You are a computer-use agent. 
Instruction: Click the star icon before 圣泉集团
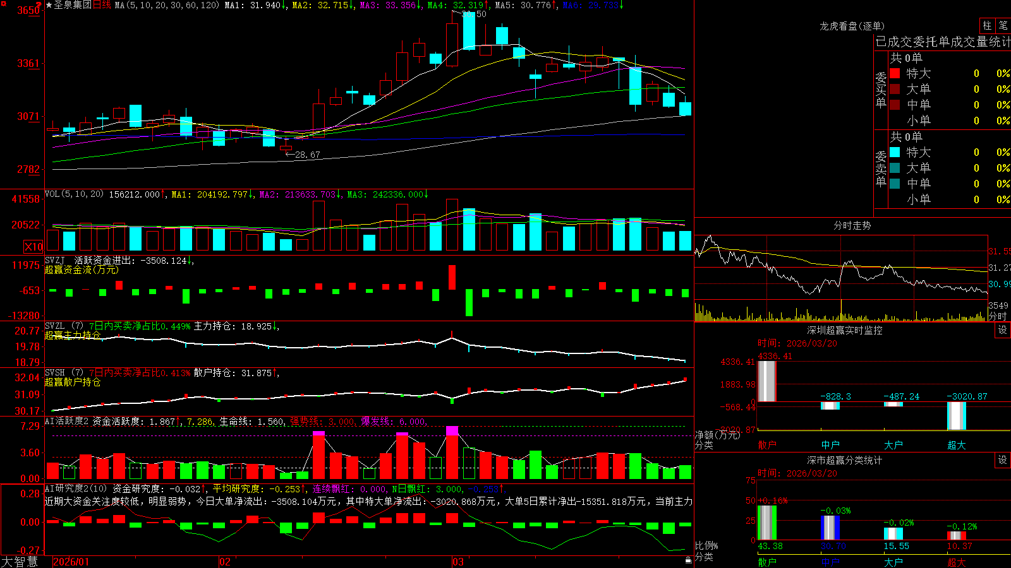[49, 5]
